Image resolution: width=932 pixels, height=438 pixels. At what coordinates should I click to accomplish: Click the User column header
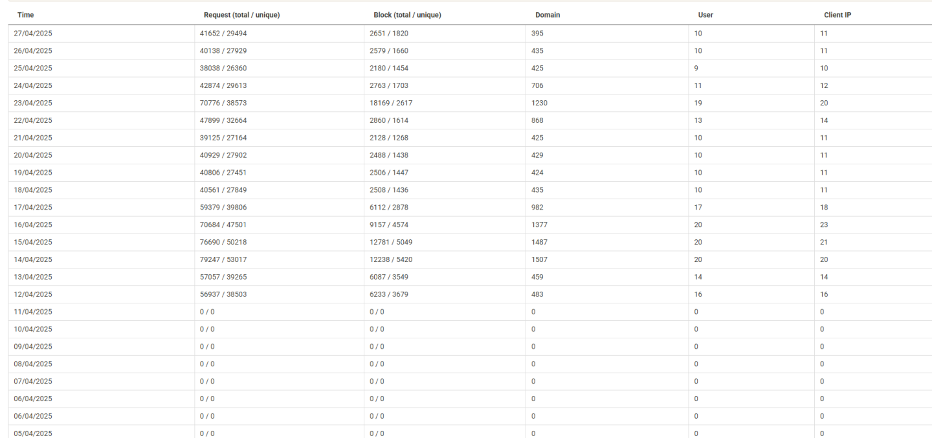pyautogui.click(x=705, y=15)
